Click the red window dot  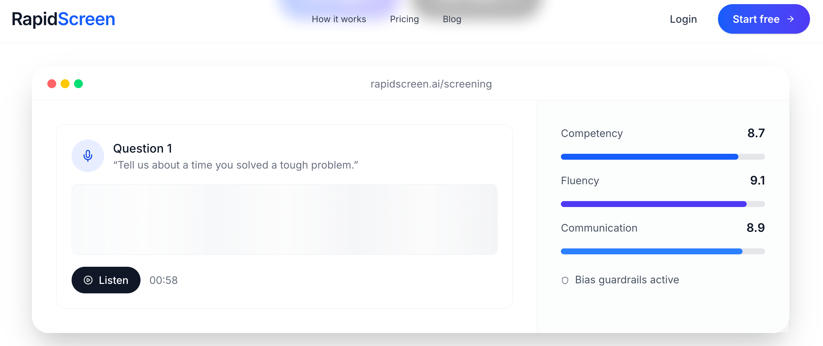click(x=52, y=84)
